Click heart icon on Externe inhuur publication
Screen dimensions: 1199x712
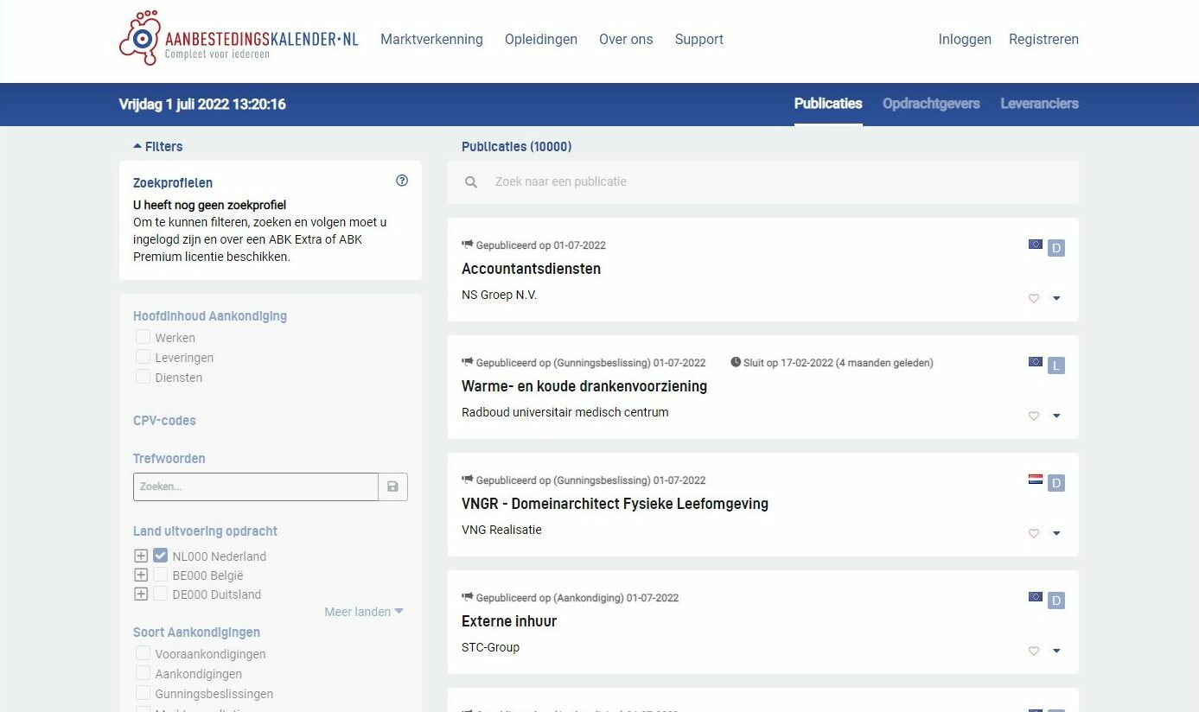click(1033, 651)
